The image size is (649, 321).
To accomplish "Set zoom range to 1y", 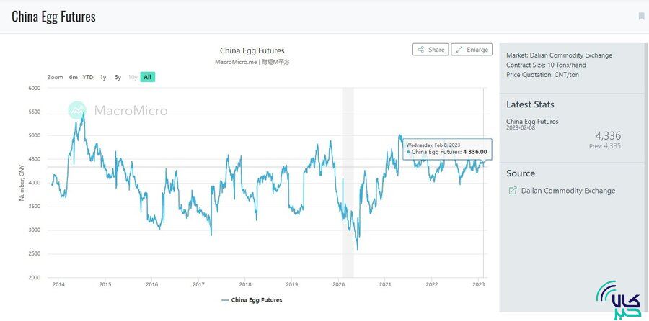I will (x=103, y=77).
